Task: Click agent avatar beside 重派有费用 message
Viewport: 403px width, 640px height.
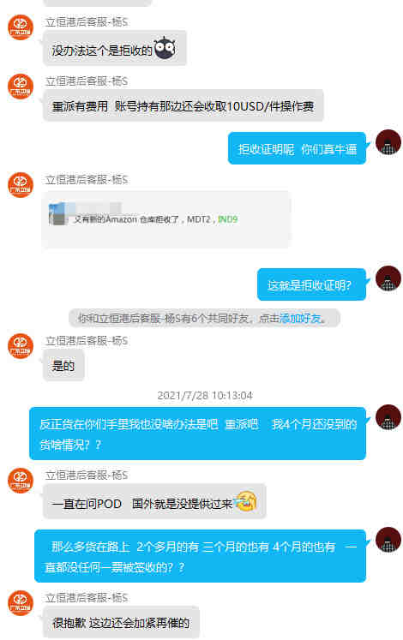Action: click(21, 87)
